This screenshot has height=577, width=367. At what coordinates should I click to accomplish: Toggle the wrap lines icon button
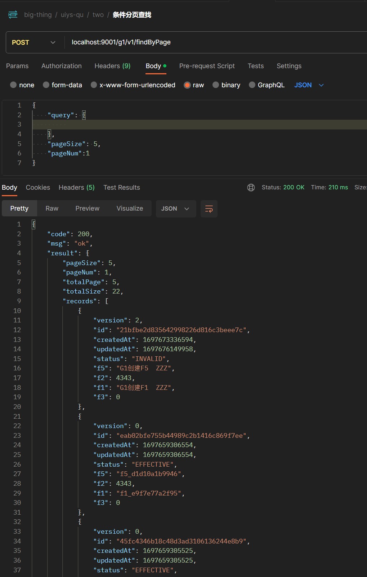(x=209, y=209)
